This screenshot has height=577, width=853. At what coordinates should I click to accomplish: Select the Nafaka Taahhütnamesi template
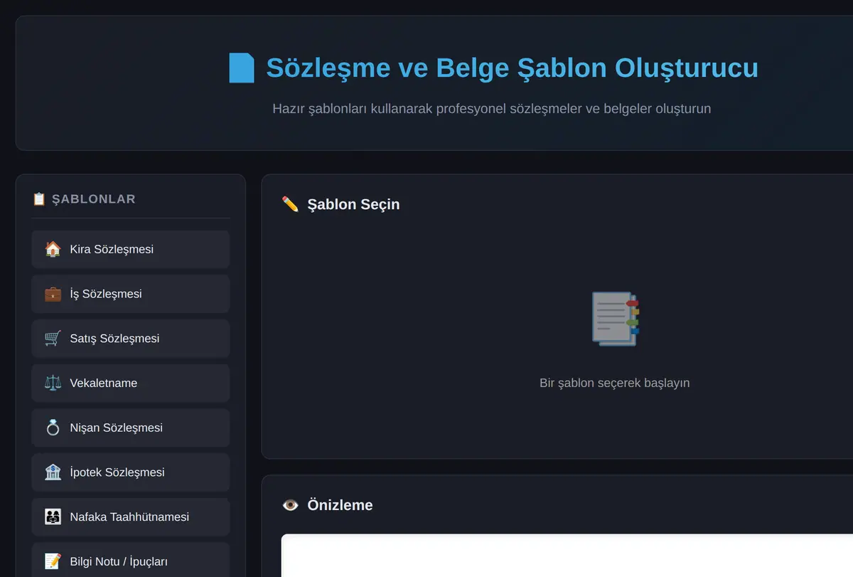coord(131,517)
